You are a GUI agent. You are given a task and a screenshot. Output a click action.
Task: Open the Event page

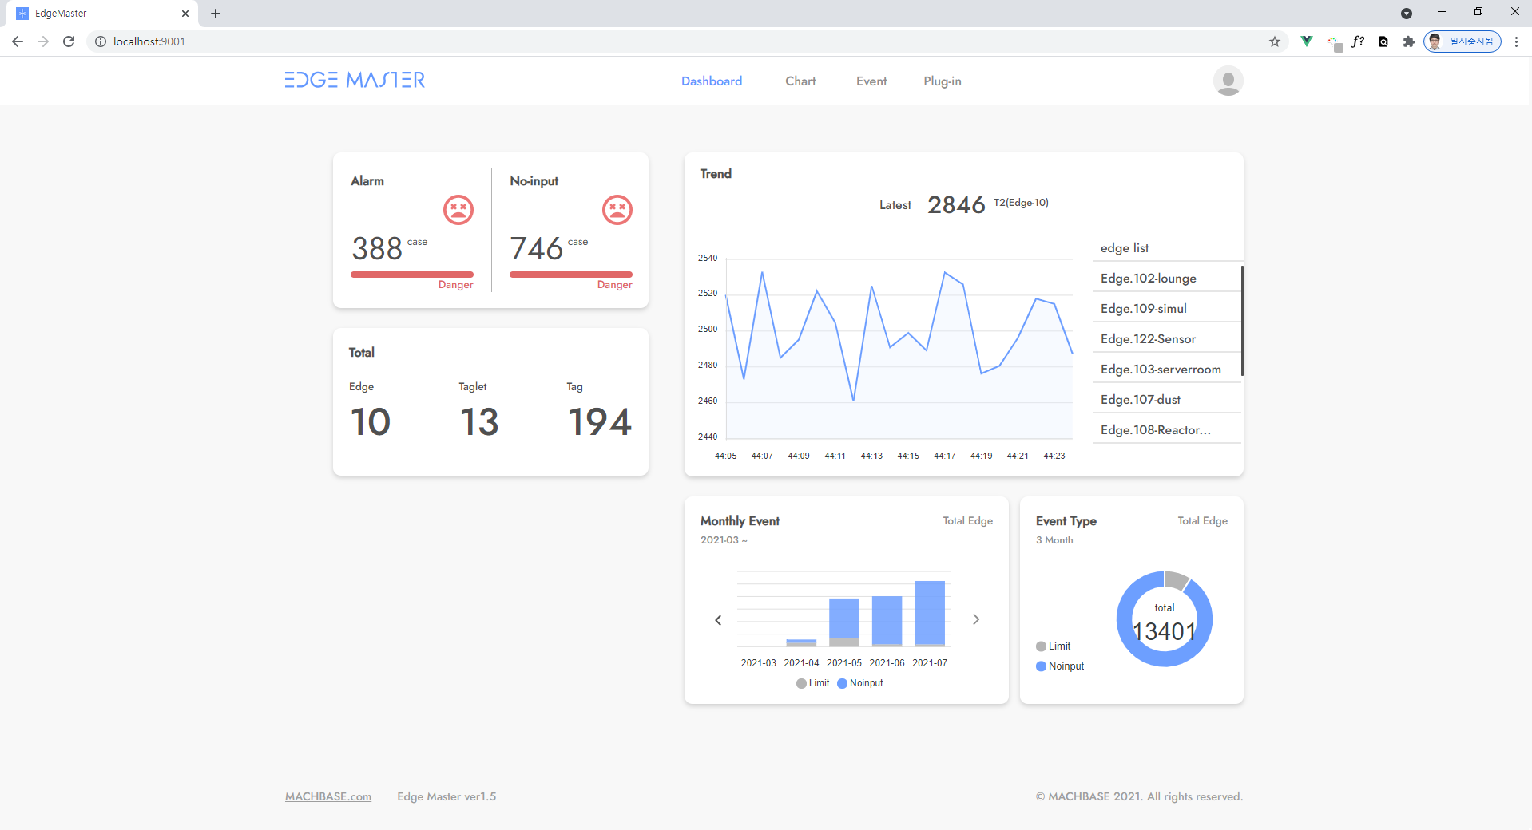point(871,81)
